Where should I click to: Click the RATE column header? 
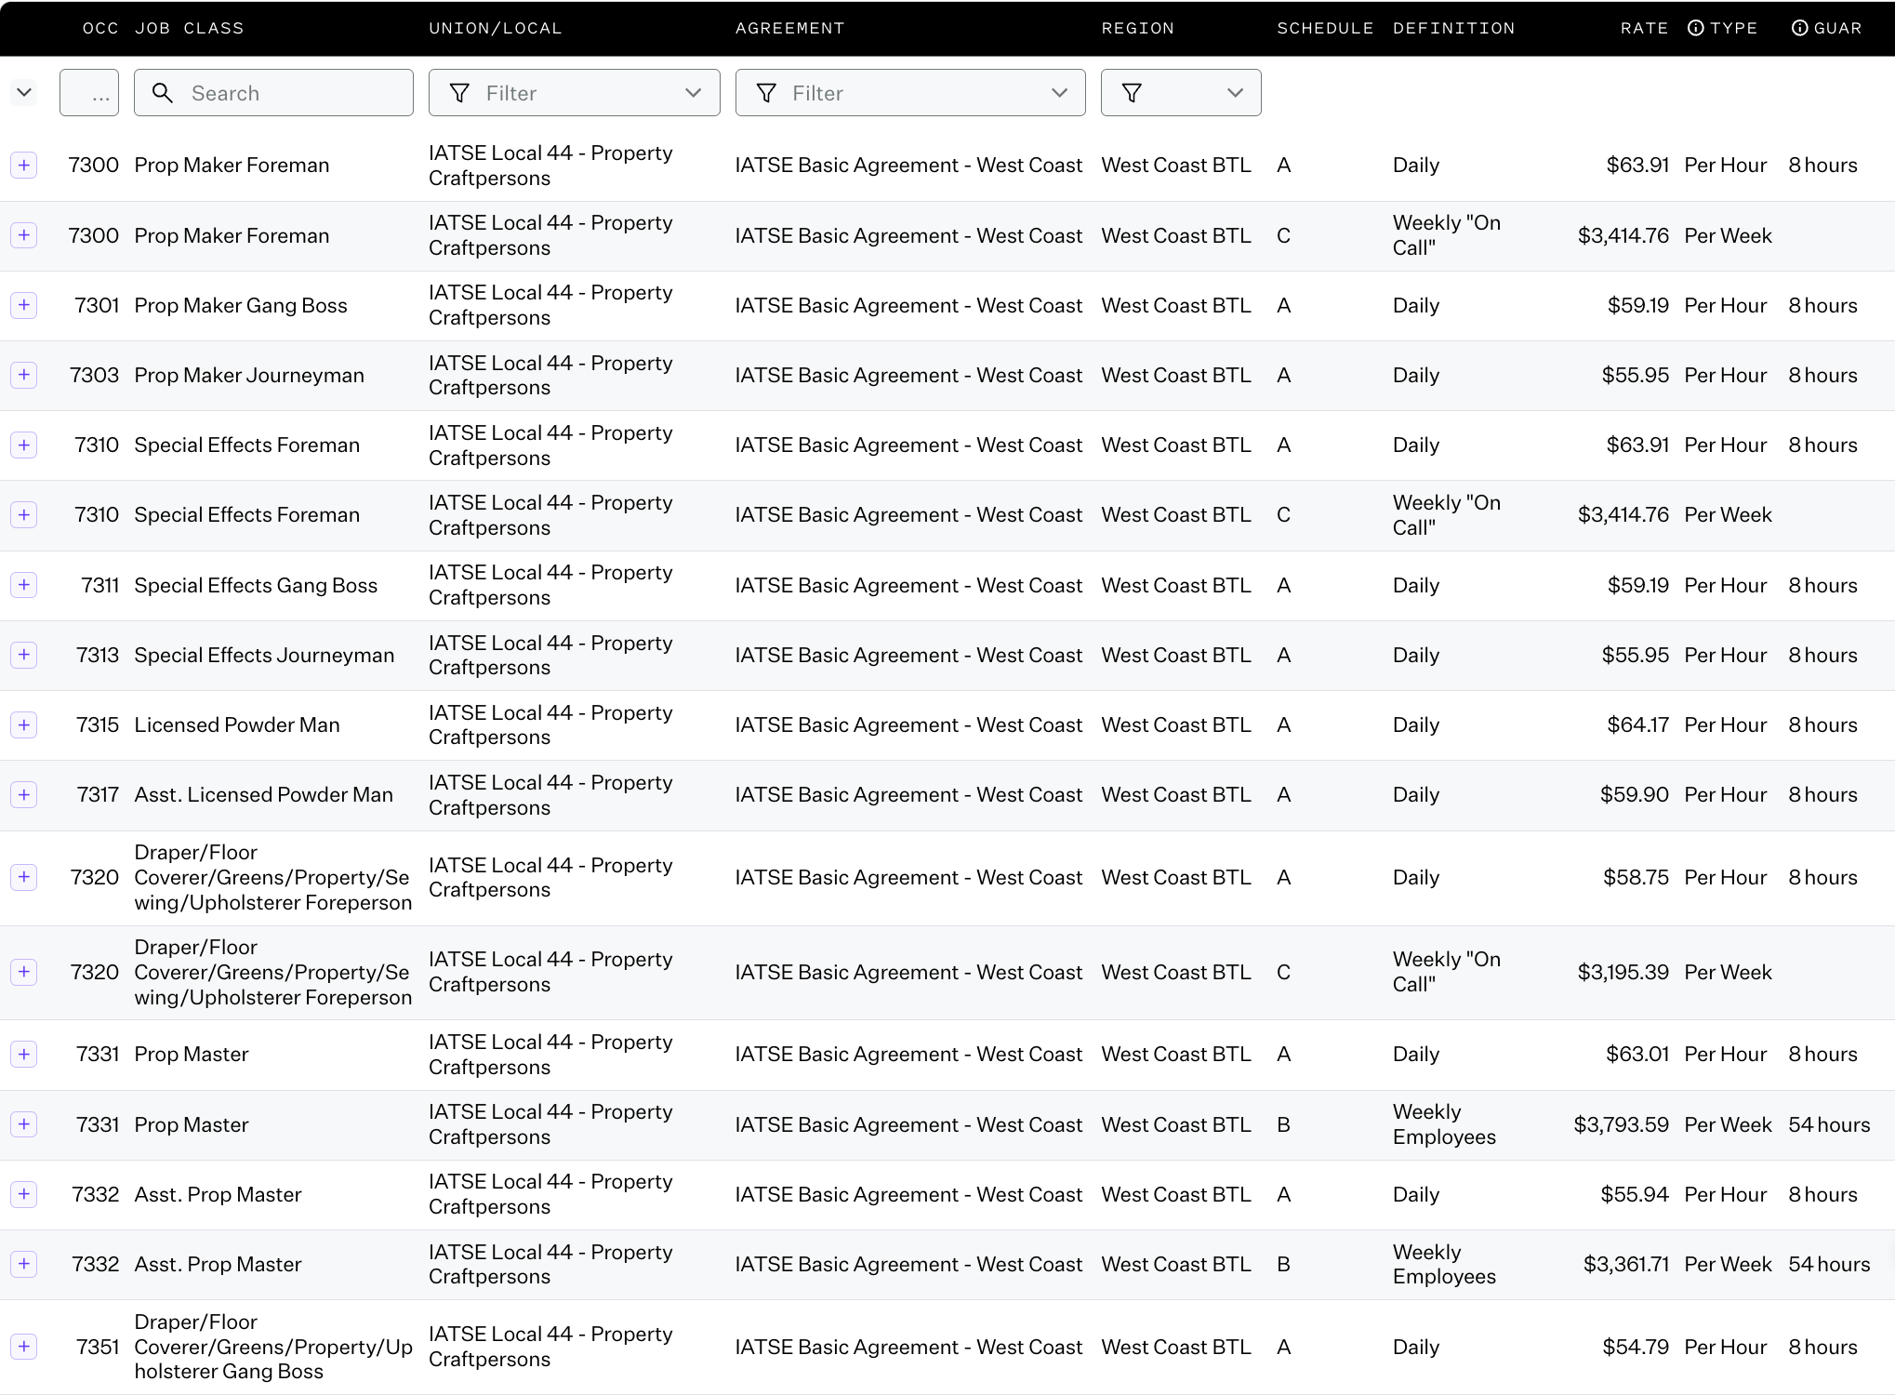click(x=1645, y=28)
